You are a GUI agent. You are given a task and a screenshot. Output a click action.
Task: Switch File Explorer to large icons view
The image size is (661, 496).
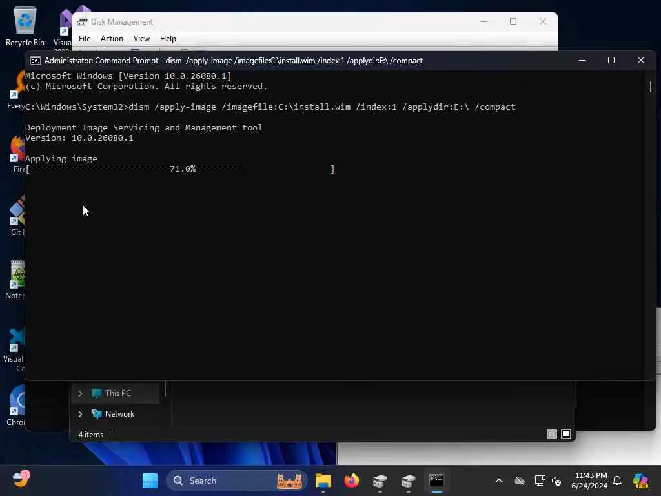tap(566, 434)
